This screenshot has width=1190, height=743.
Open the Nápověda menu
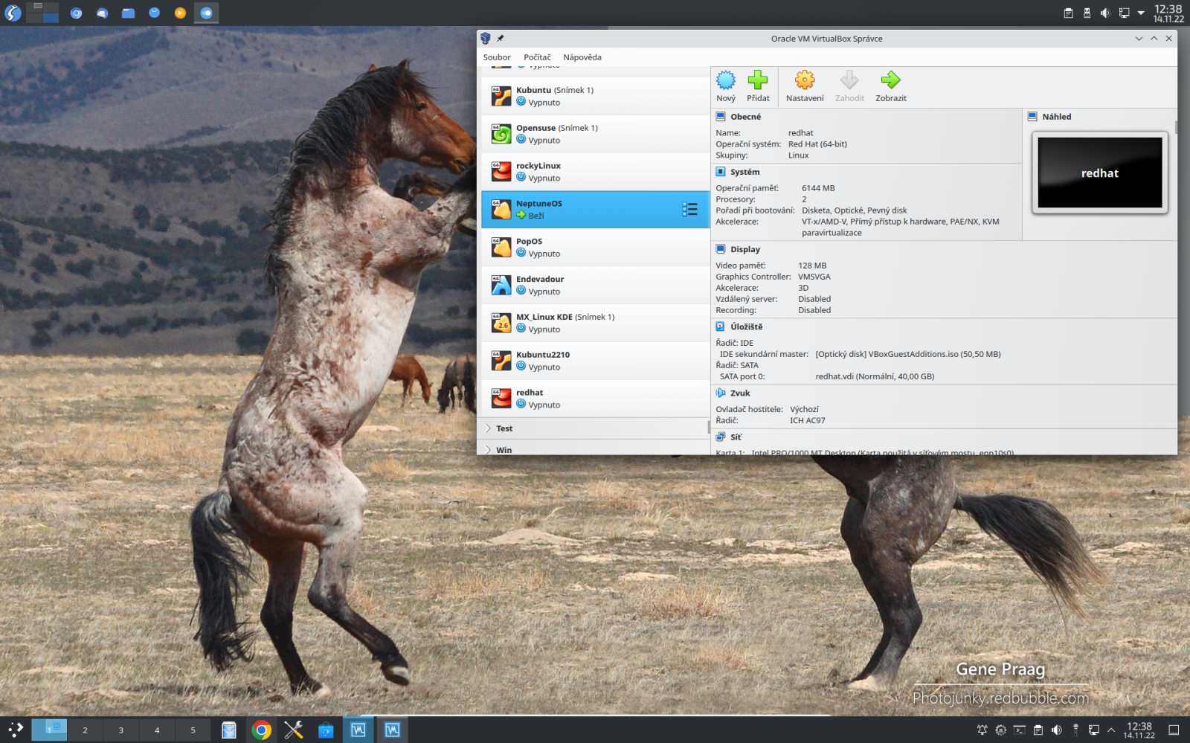point(582,57)
